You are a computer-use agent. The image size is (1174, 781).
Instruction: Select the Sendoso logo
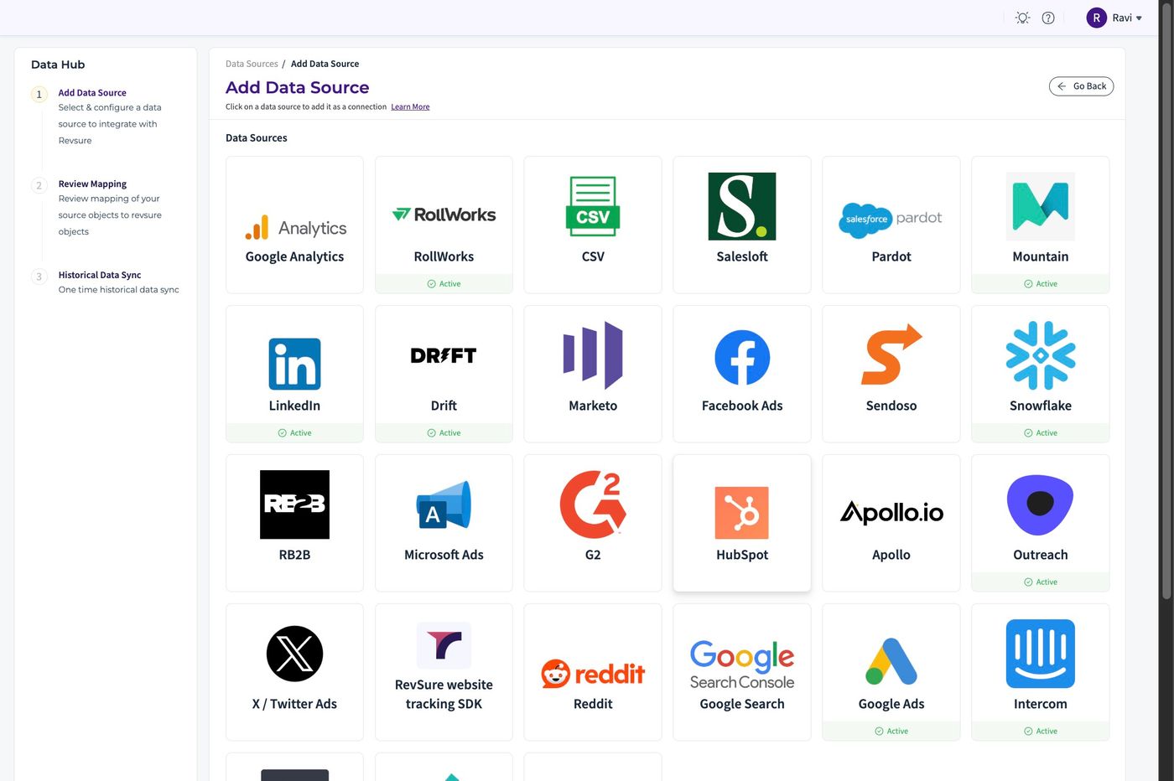[891, 354]
